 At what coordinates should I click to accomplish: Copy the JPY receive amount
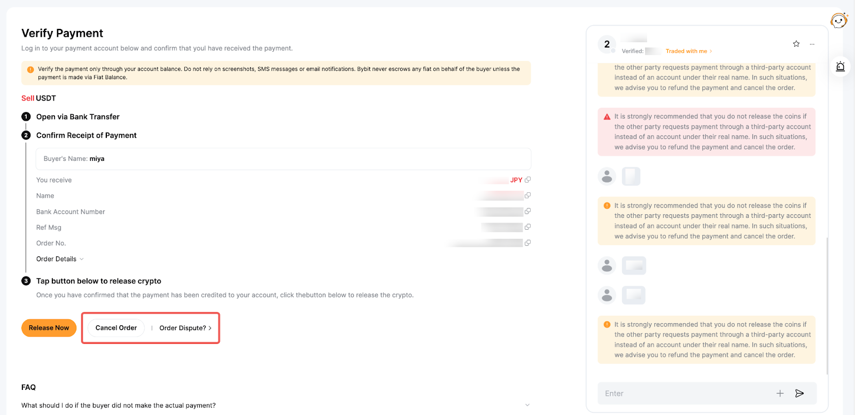(x=527, y=180)
